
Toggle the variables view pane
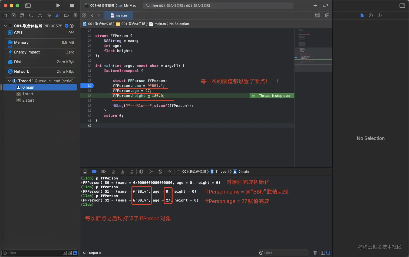323,253
